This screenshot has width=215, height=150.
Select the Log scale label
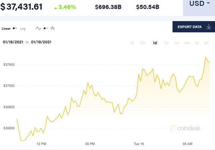23,29
